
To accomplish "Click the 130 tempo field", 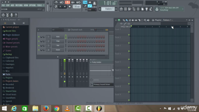I will point(77,7).
